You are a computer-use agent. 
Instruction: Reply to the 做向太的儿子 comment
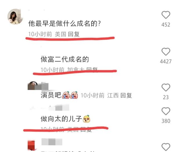point(86,129)
